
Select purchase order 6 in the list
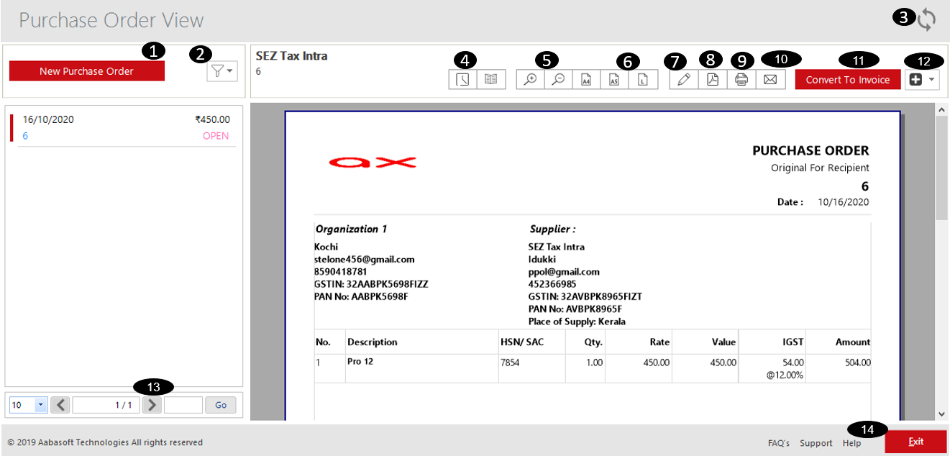tap(122, 127)
